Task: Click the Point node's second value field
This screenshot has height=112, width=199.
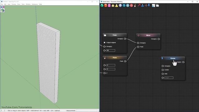Action: click(111, 69)
